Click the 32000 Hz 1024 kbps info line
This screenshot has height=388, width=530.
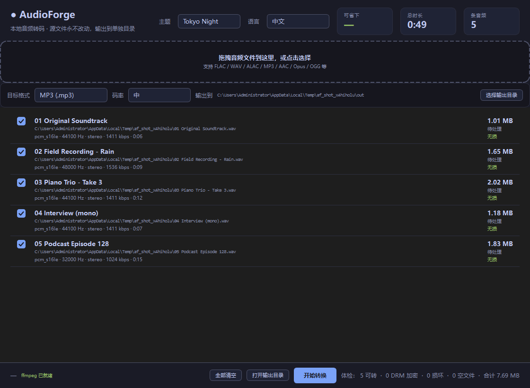[88, 260]
